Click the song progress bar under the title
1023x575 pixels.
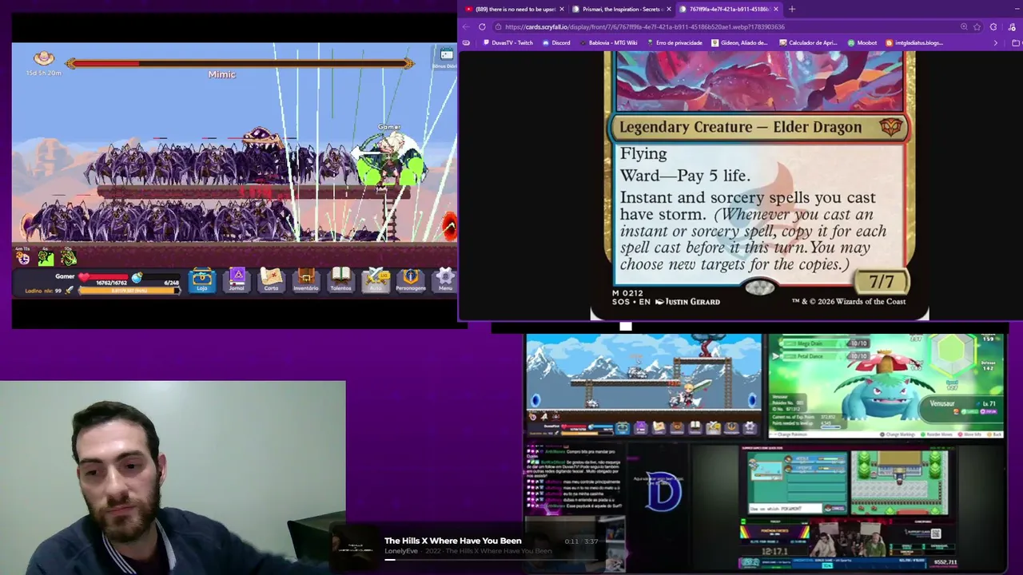492,560
